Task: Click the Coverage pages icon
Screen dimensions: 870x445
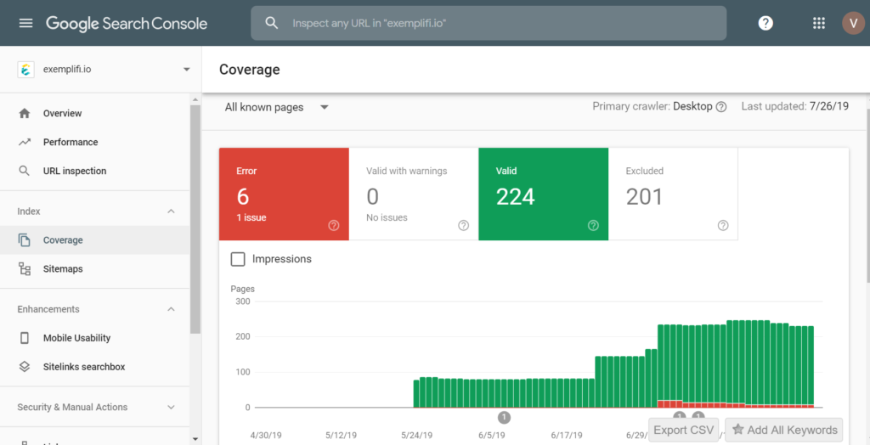Action: point(25,240)
